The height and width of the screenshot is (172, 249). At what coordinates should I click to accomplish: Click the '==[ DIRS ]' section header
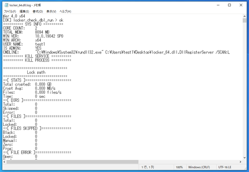click(x=37, y=100)
